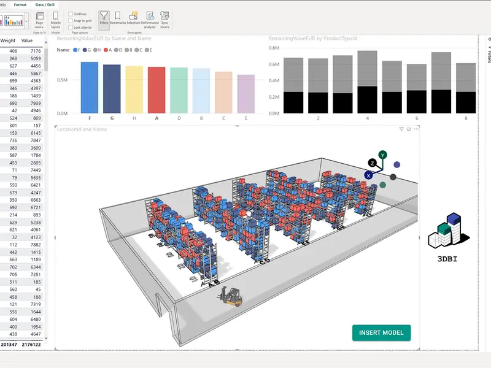Open more options on the 3D visual

(416, 129)
